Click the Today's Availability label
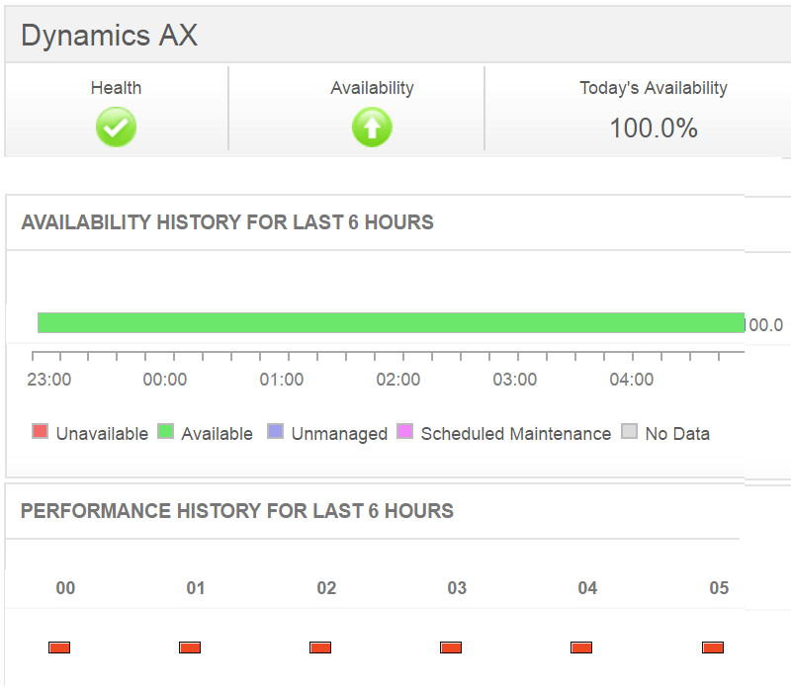The height and width of the screenshot is (692, 791). (654, 88)
